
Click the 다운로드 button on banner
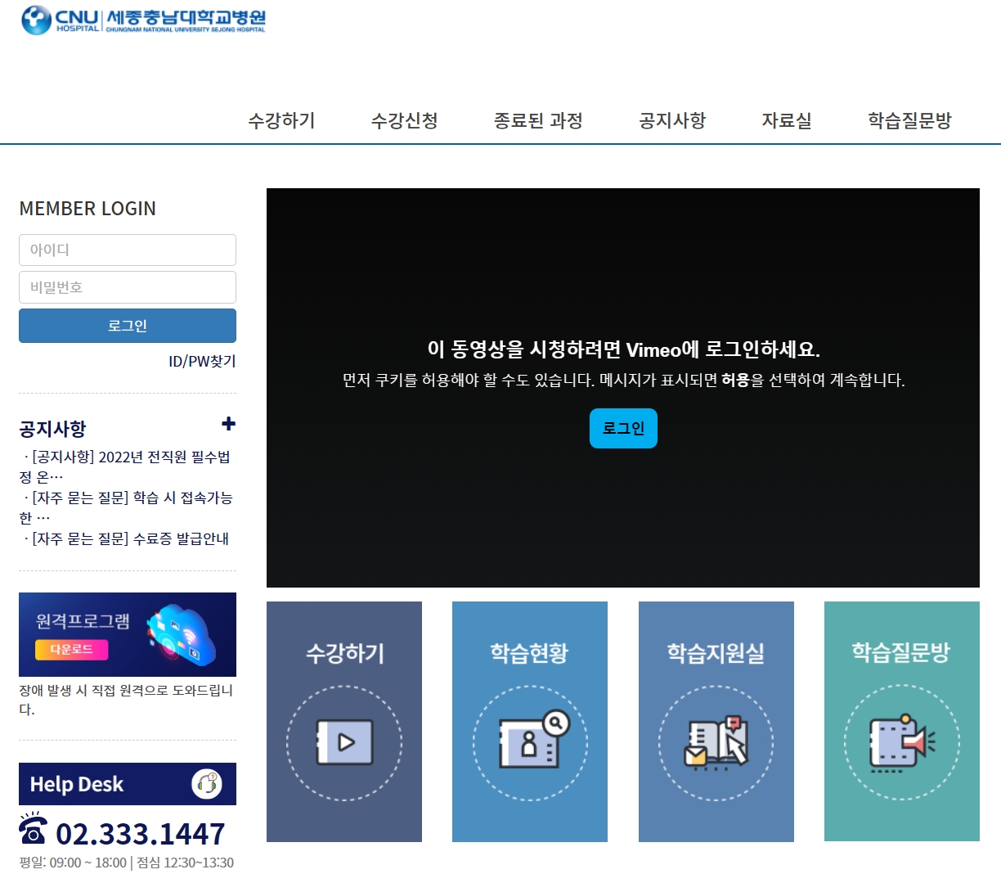[72, 649]
